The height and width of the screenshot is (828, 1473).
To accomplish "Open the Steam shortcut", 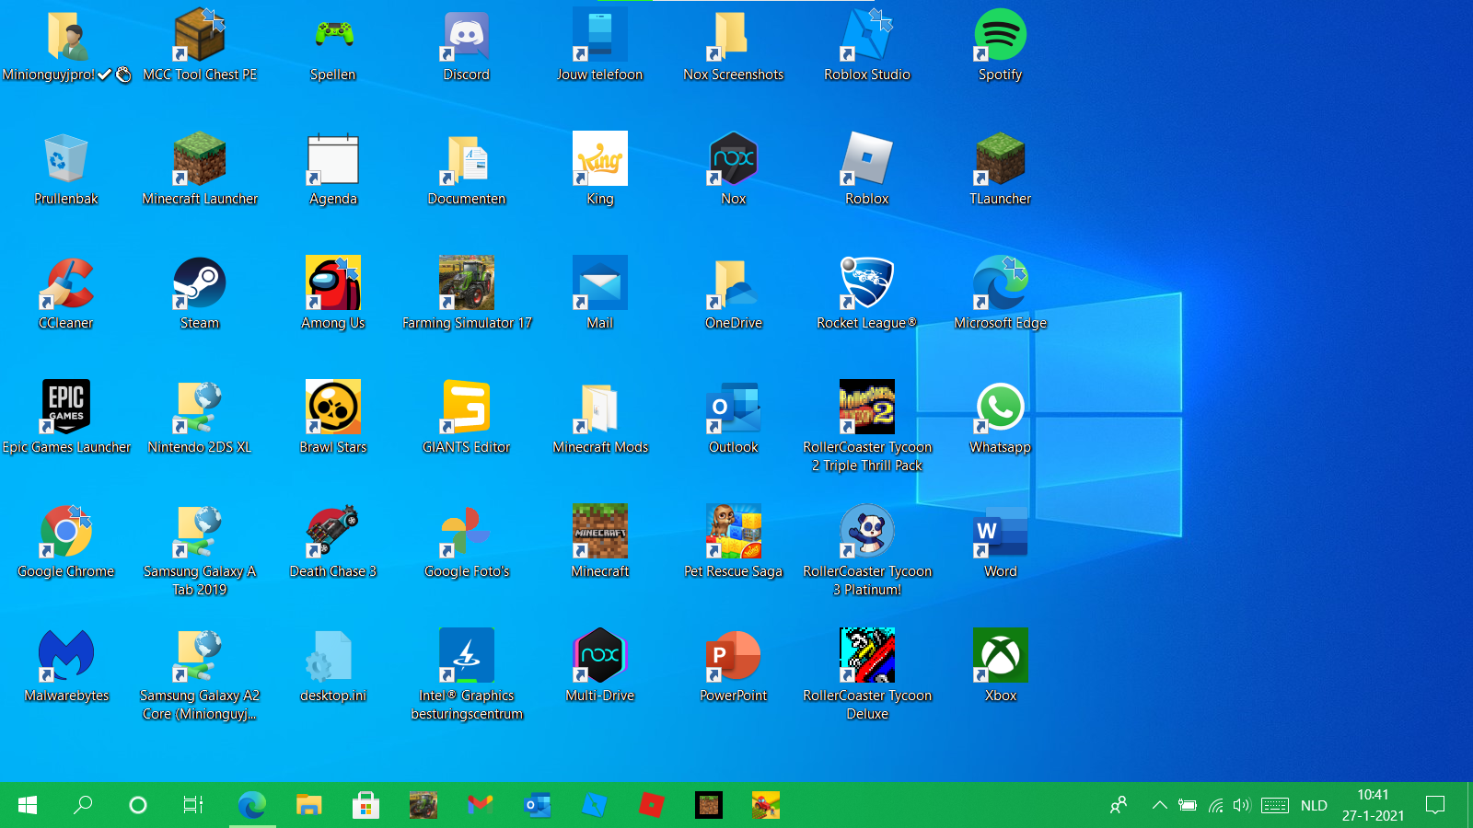I will pos(200,294).
